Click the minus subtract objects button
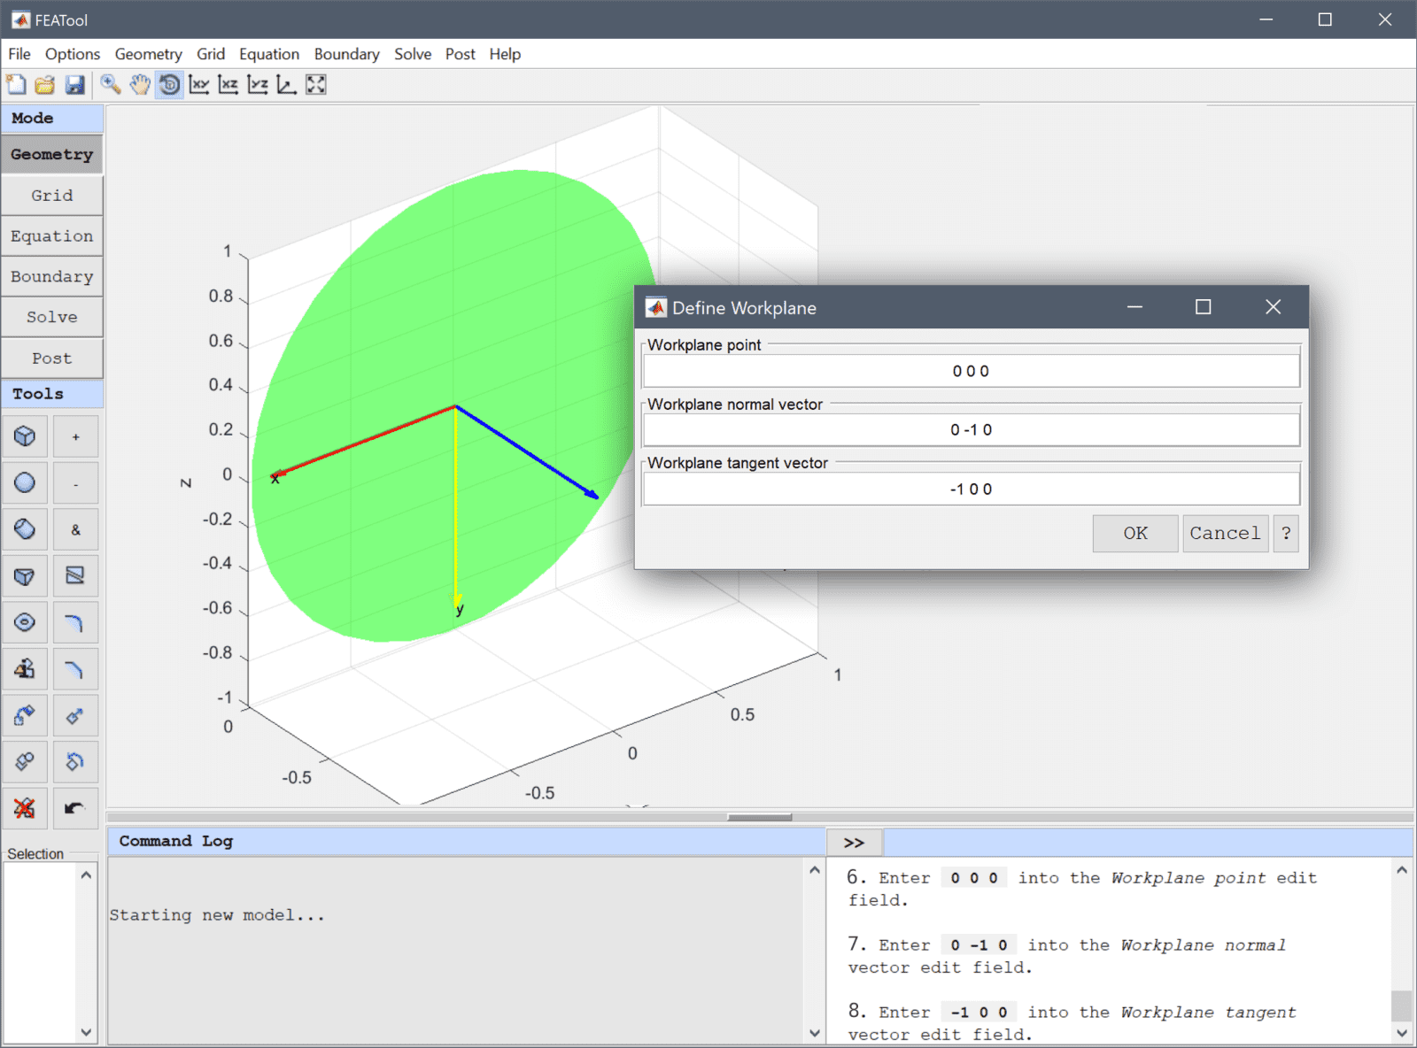 [75, 483]
